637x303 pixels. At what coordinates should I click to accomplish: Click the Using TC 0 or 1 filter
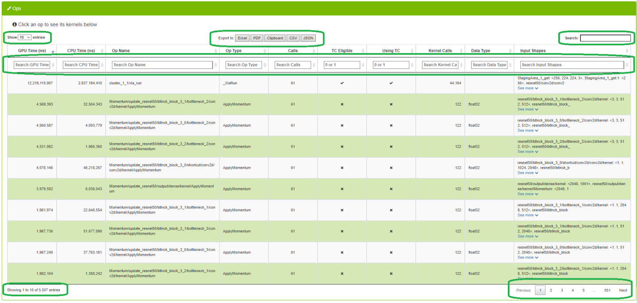tap(391, 65)
